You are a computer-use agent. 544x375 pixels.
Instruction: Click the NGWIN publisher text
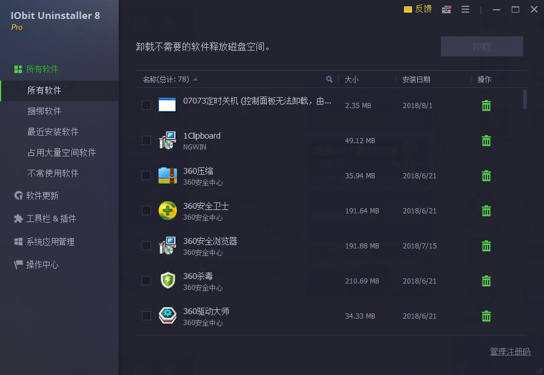pyautogui.click(x=195, y=147)
